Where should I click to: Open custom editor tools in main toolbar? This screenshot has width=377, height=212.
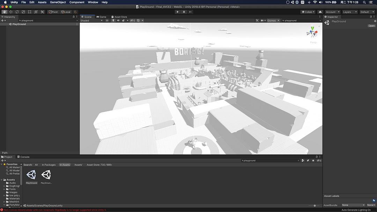pyautogui.click(x=42, y=12)
